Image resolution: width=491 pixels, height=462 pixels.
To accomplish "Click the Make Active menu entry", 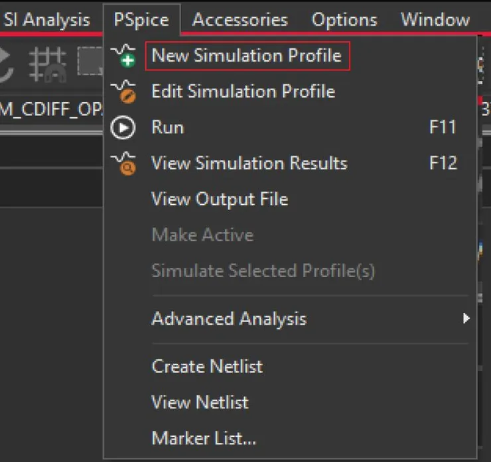I will coord(202,235).
